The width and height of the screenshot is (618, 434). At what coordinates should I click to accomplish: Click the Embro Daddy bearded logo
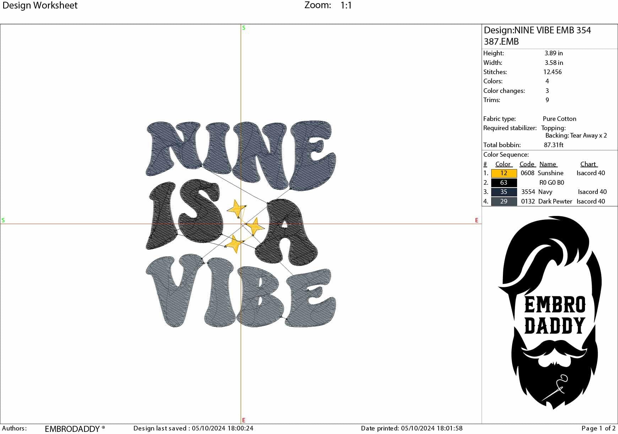click(550, 312)
